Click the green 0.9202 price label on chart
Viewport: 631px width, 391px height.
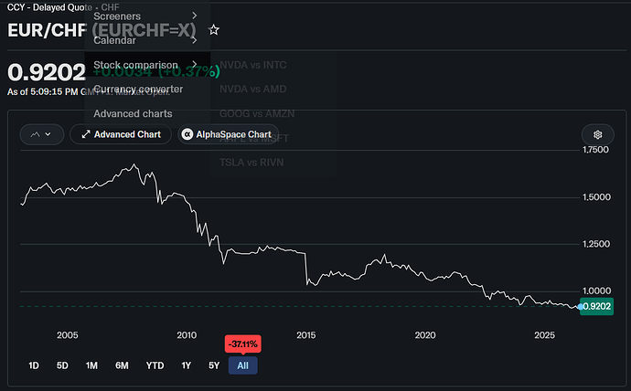pos(597,307)
